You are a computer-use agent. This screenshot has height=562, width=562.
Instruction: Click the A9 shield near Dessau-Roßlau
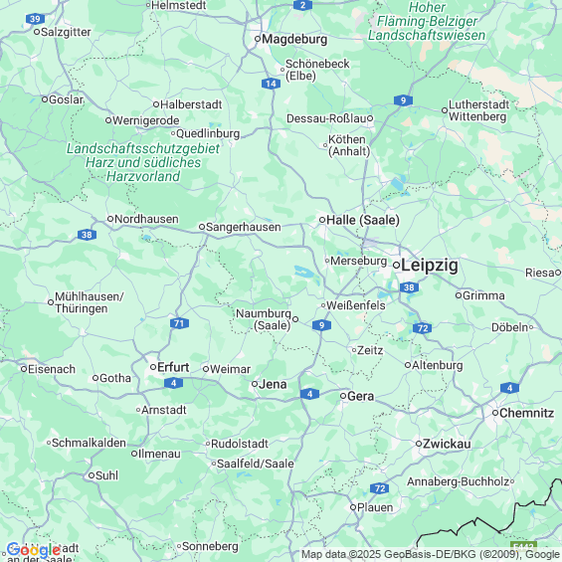[403, 100]
